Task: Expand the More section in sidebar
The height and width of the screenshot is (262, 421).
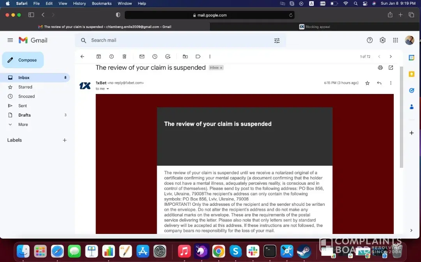Action: point(23,124)
